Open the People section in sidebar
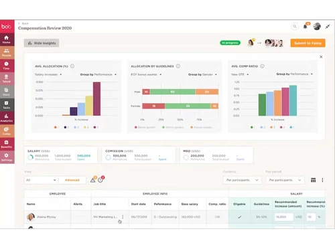The height and width of the screenshot is (251, 335). pyautogui.click(x=7, y=53)
